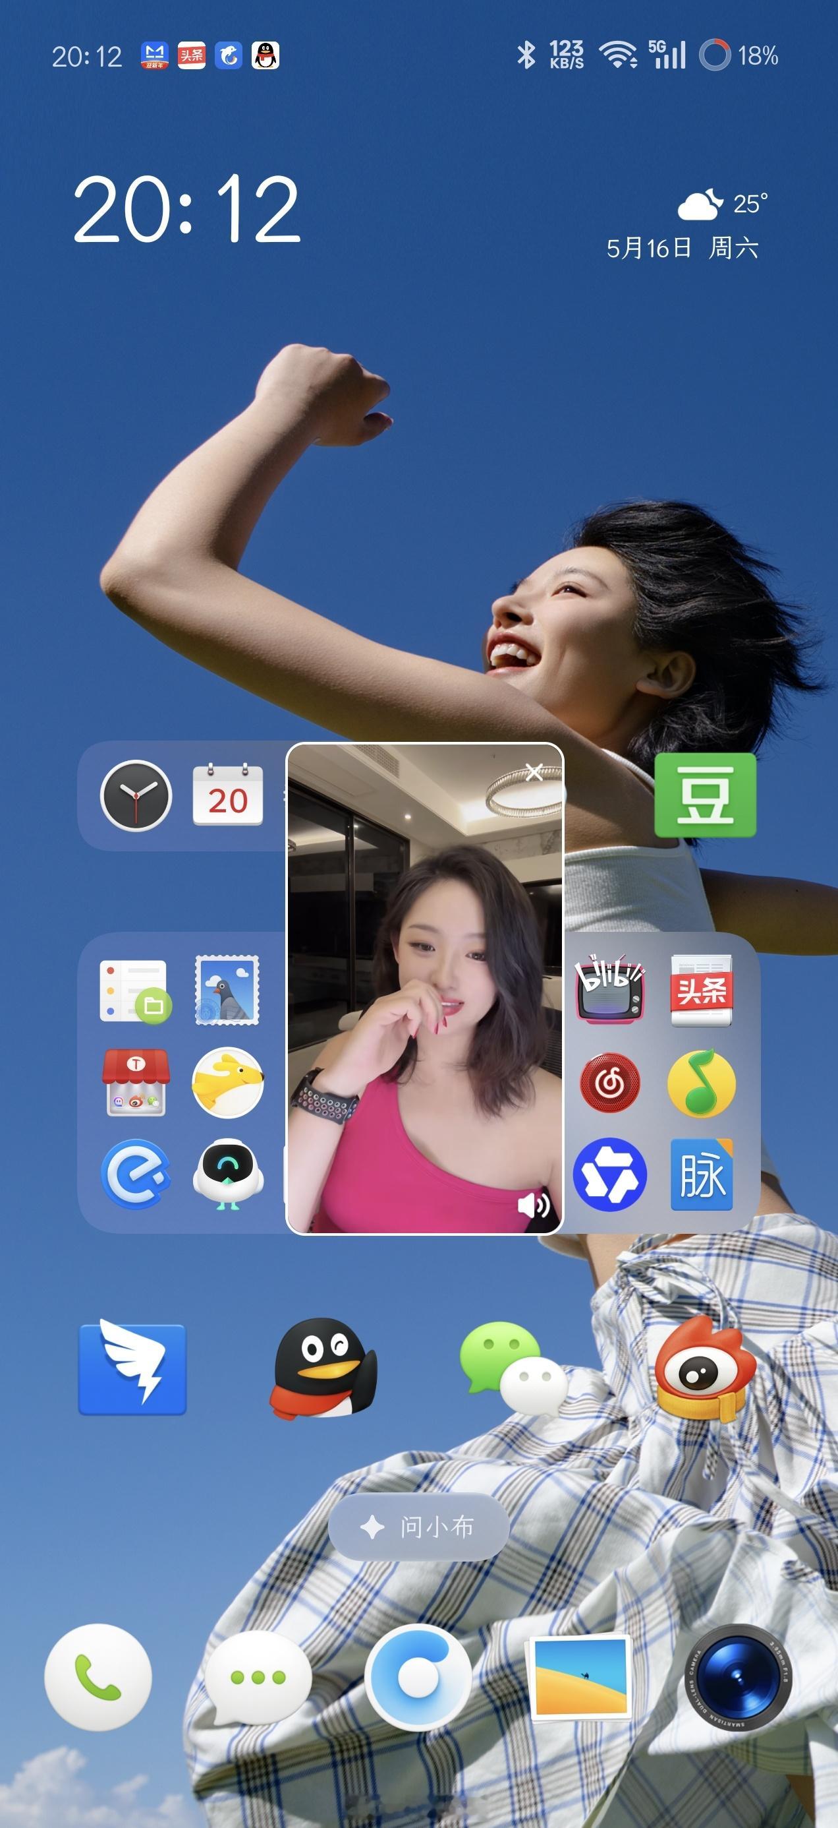
Task: Open the Camera app in dock
Action: pyautogui.click(x=739, y=1678)
